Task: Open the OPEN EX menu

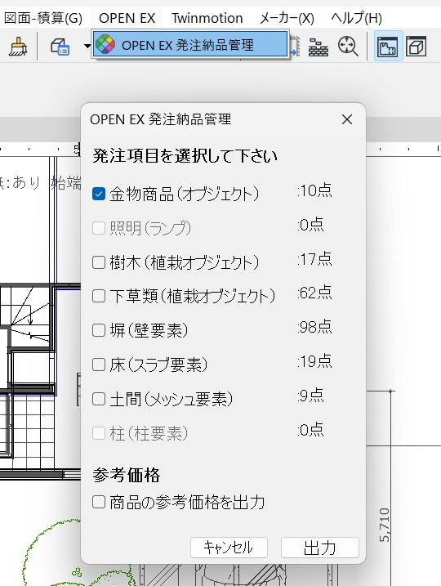Action: pyautogui.click(x=127, y=18)
